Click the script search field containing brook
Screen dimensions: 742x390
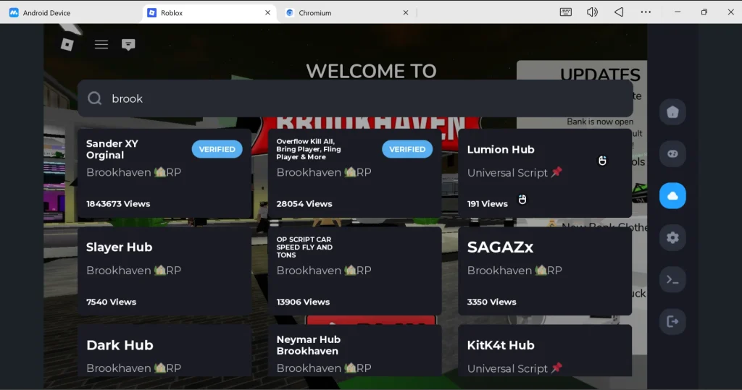coord(355,98)
